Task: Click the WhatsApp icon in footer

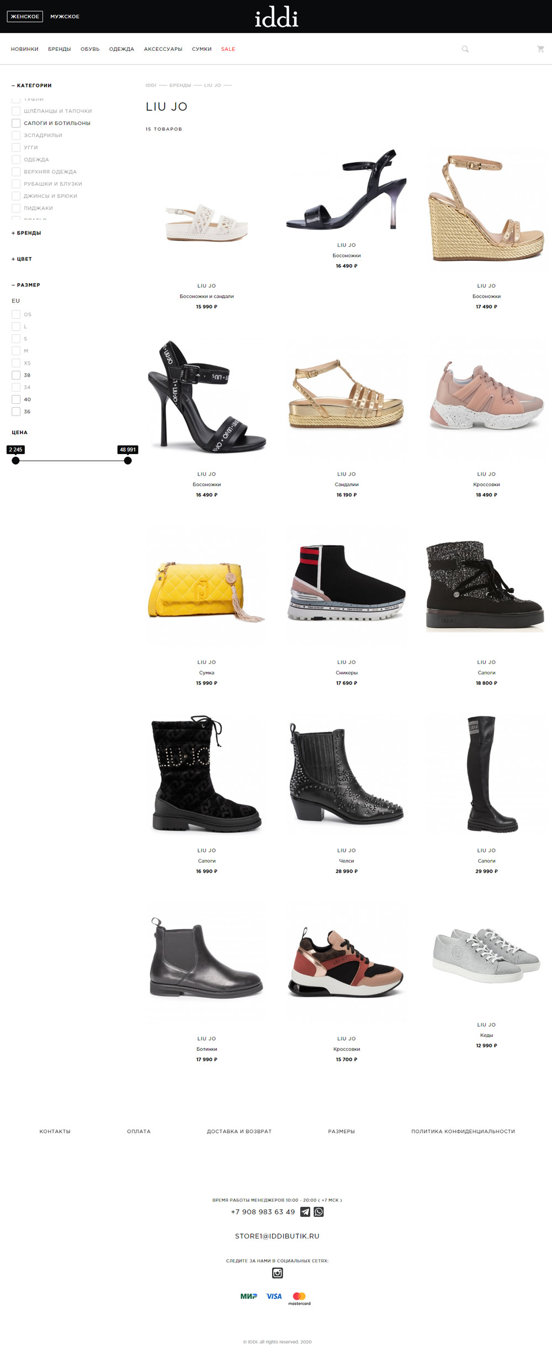Action: pos(319,1212)
